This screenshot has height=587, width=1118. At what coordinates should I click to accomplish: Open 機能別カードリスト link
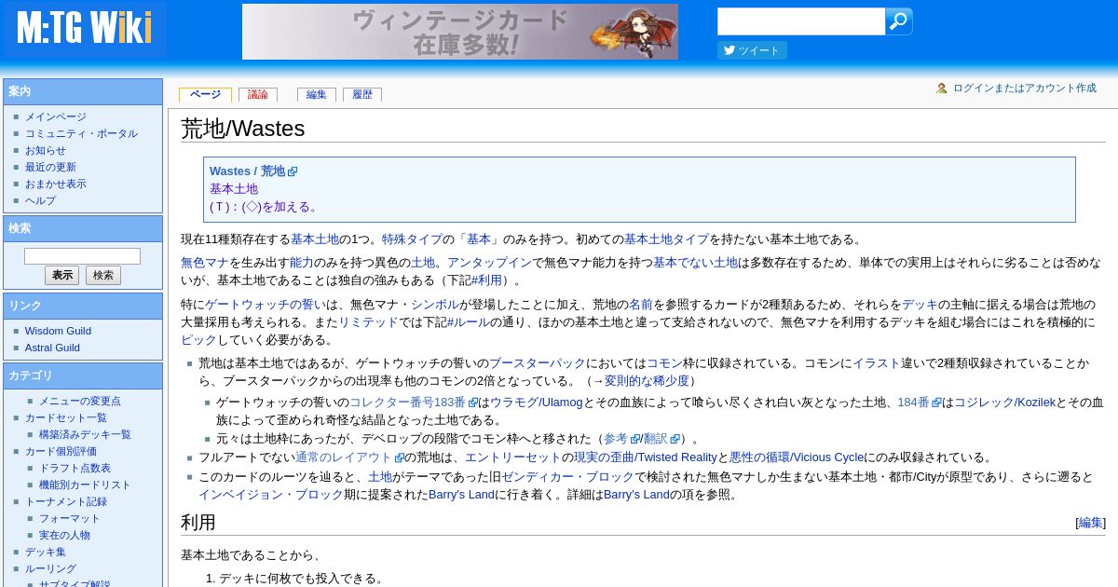85,485
